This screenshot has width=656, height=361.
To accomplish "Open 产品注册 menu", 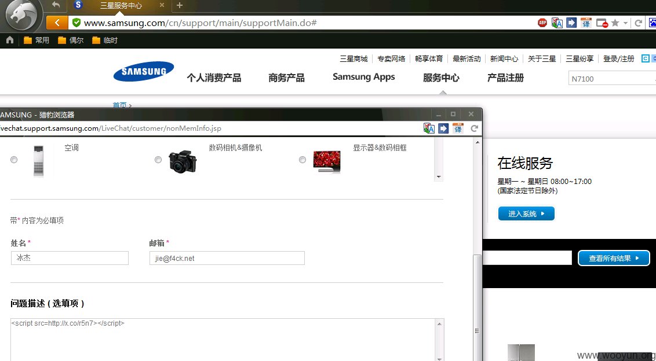I will 505,78.
